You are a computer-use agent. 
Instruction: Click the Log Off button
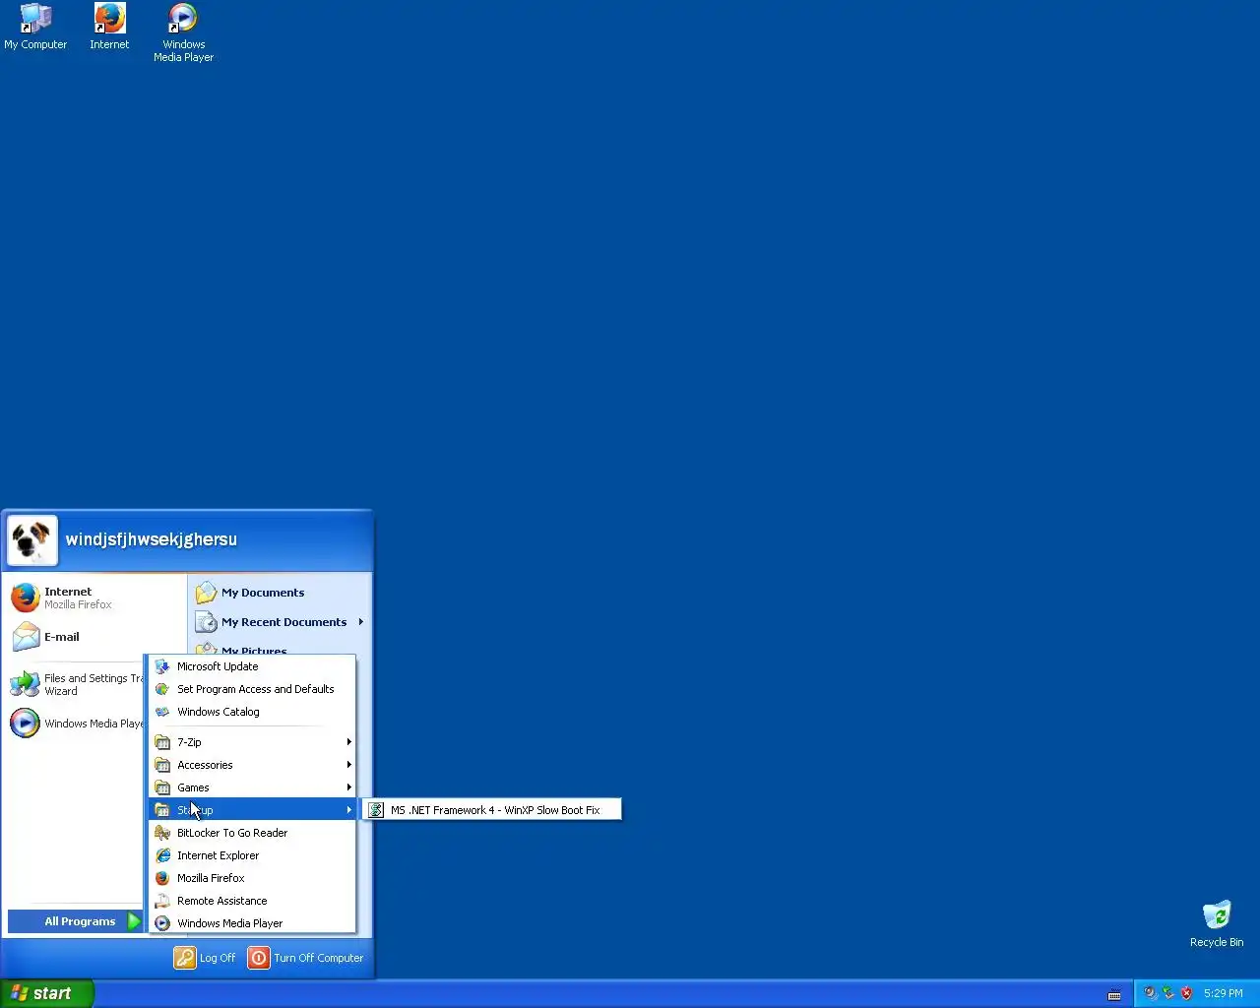tap(206, 958)
